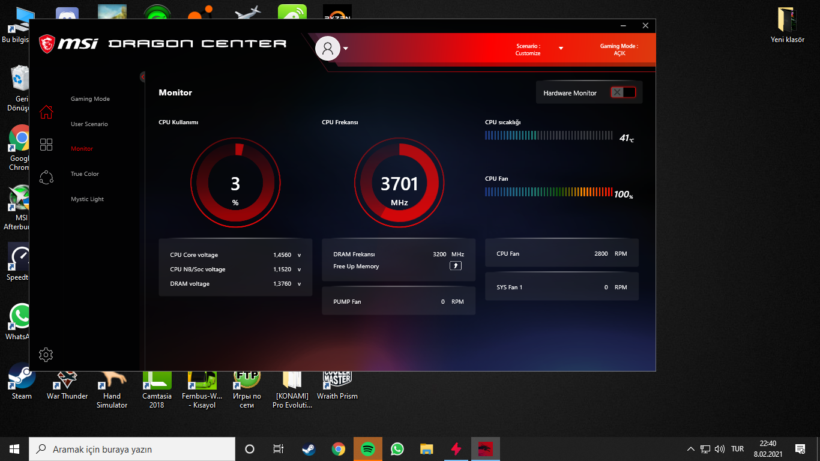Open the notification center icon
This screenshot has height=461, width=820.
point(800,449)
